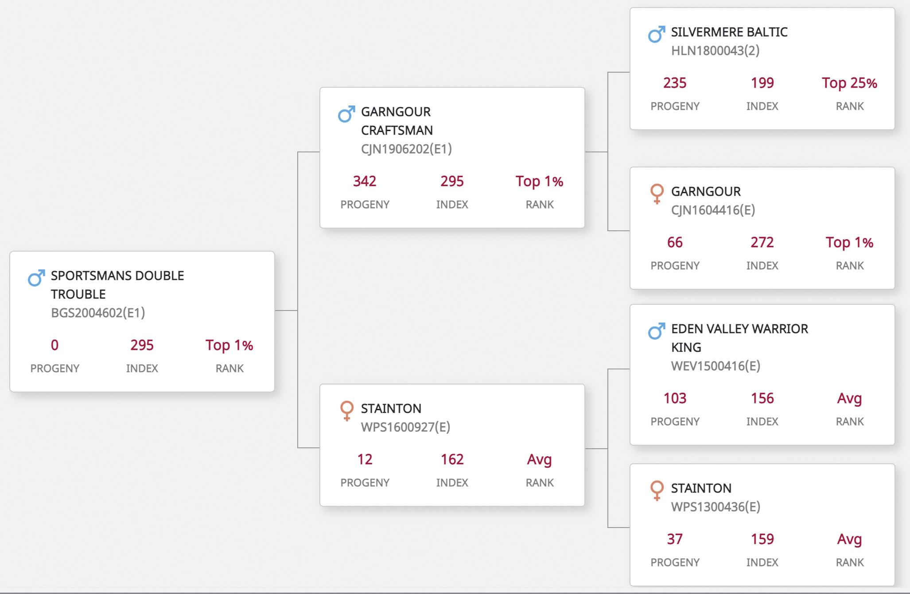Viewport: 910px width, 594px height.
Task: Click Silvermere Baltic Top 25% rank
Action: pos(849,83)
